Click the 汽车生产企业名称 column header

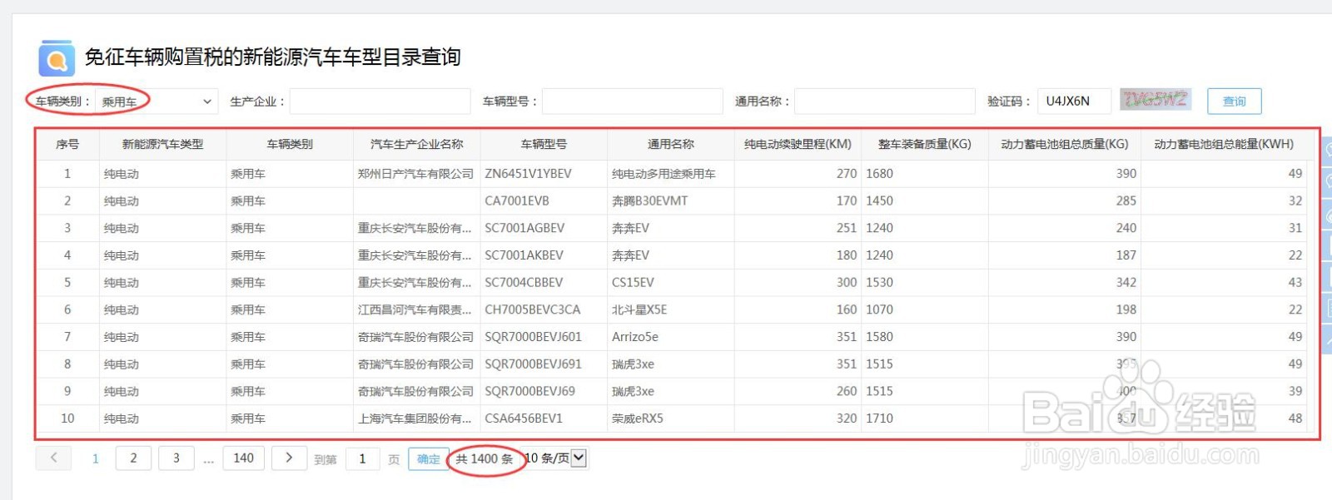click(417, 144)
